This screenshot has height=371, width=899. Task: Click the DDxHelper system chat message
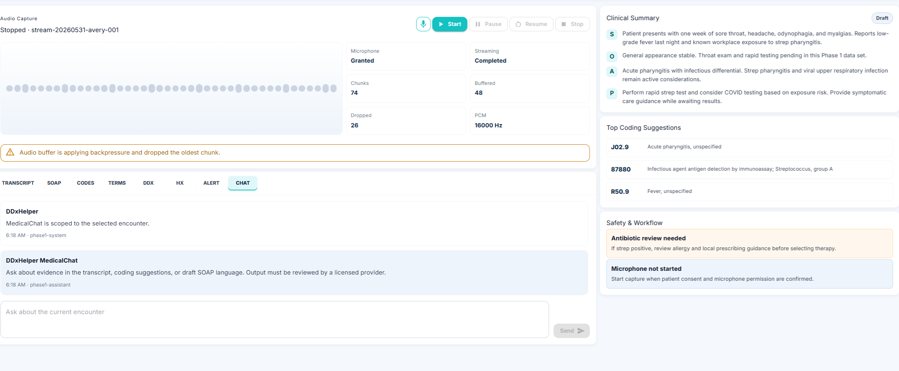[294, 223]
